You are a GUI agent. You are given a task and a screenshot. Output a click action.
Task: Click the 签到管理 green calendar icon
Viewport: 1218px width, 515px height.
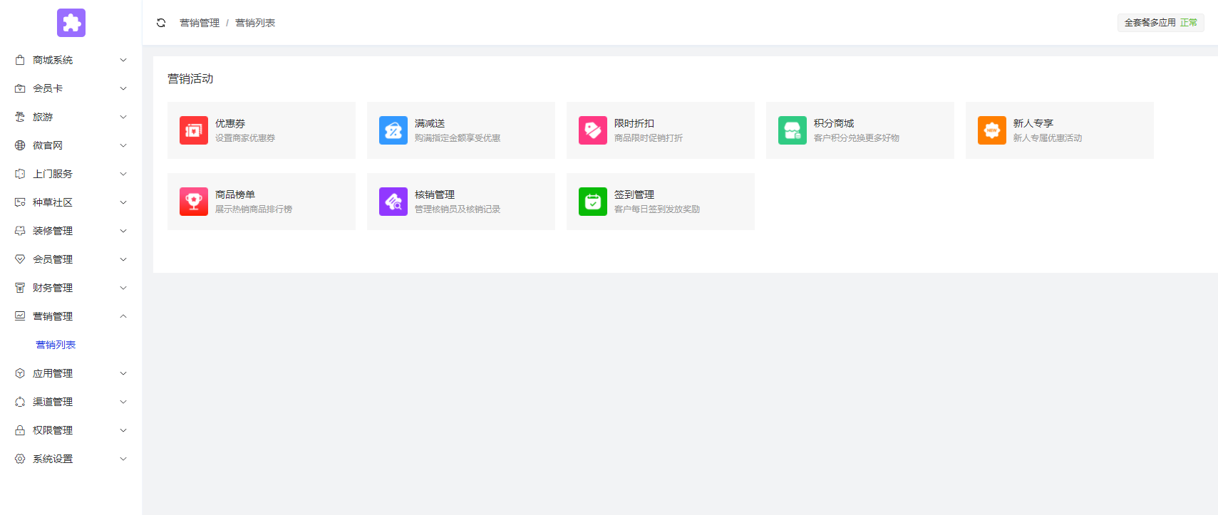(593, 202)
